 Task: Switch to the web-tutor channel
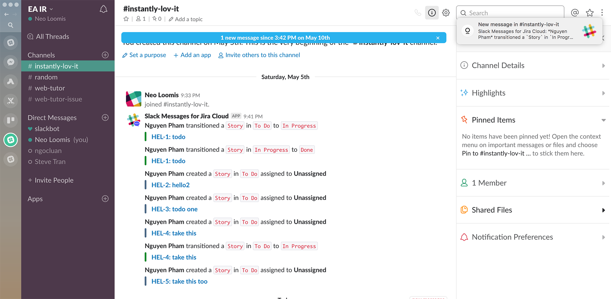point(68,88)
